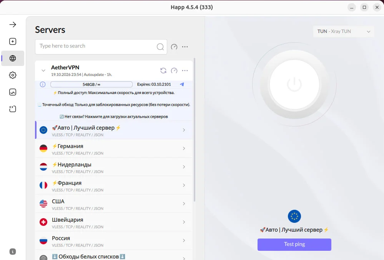Open the info icon at sidebar bottom
This screenshot has height=260, width=384.
point(13,252)
